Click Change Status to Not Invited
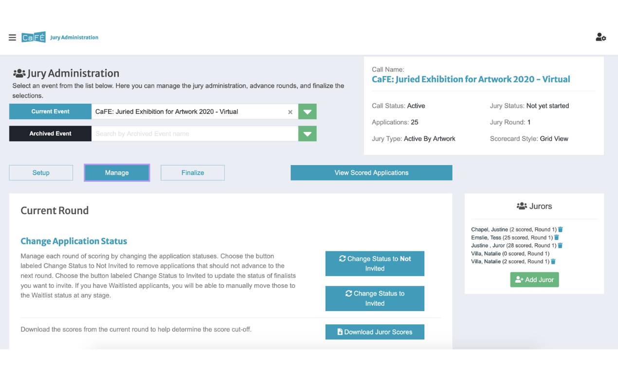Viewport: 618px width, 370px height. click(375, 263)
